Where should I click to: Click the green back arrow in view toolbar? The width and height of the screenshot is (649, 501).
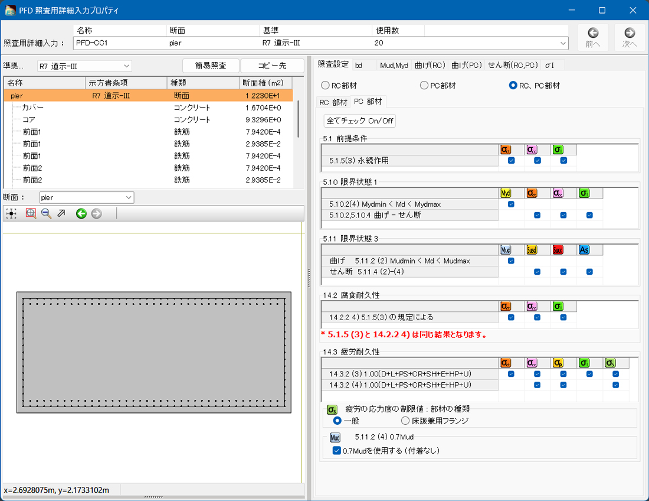[81, 214]
